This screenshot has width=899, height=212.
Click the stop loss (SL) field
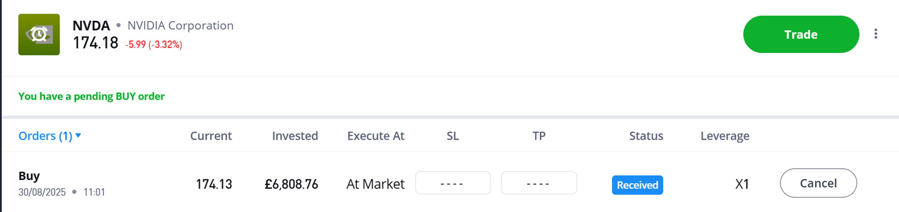(452, 183)
